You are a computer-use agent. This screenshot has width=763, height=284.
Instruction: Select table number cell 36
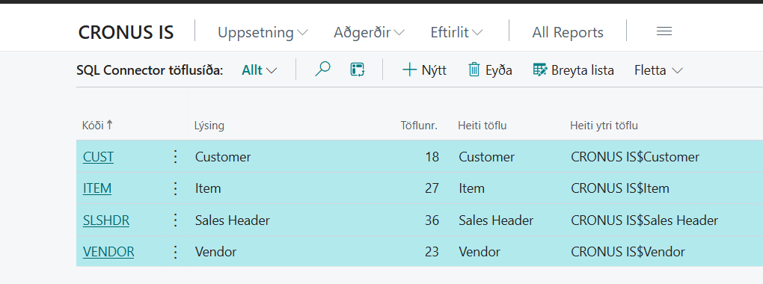click(432, 220)
